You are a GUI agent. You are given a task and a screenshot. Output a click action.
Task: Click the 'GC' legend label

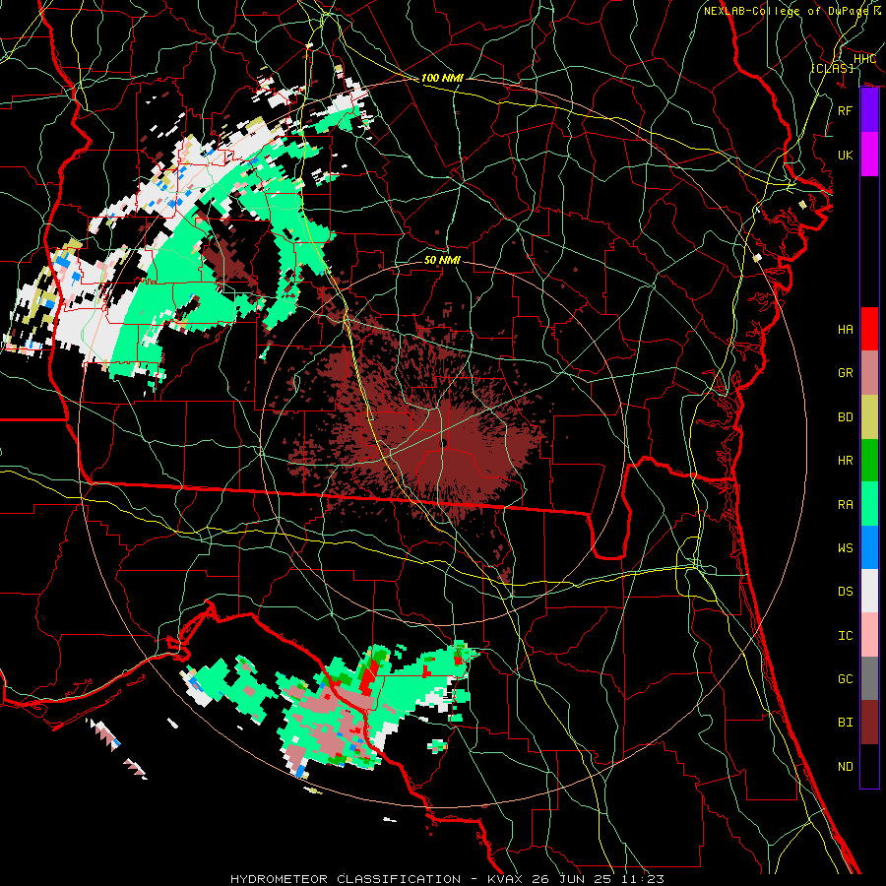pyautogui.click(x=846, y=679)
